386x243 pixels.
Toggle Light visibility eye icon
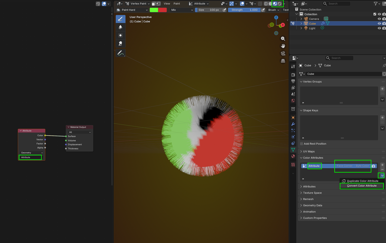379,28
